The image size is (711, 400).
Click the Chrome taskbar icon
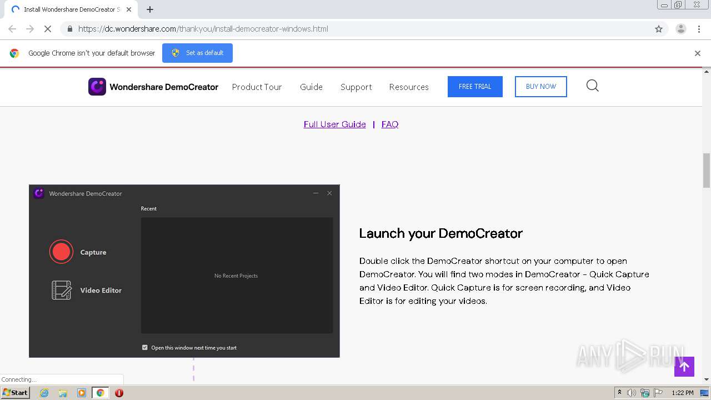[x=101, y=393]
